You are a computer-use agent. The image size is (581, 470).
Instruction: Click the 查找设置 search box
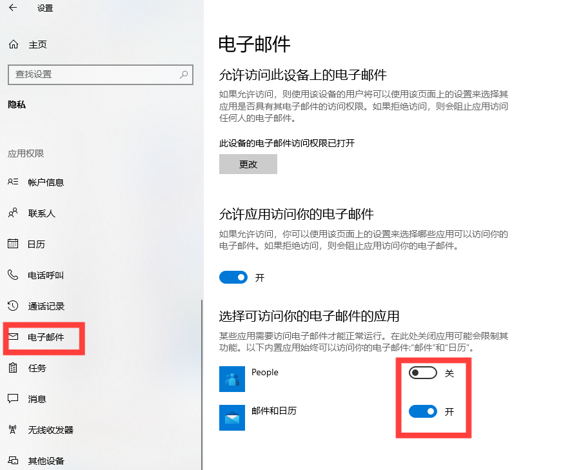101,74
